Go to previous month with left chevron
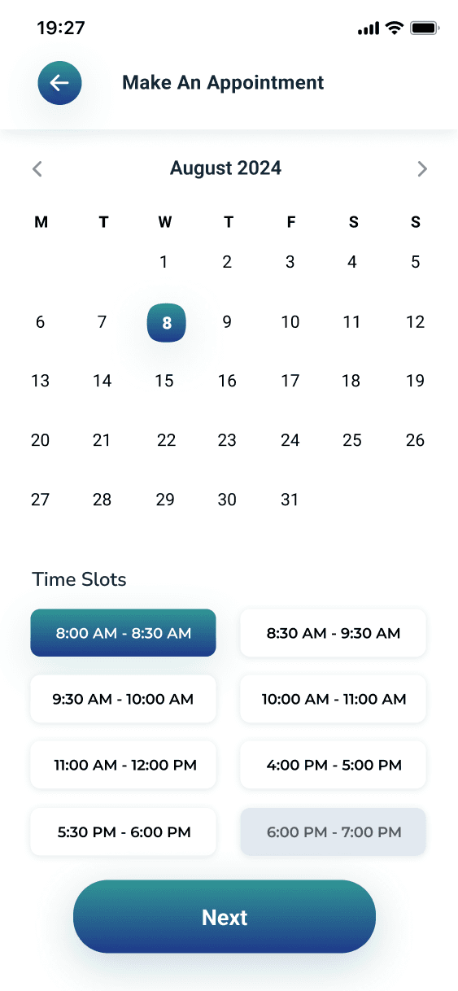The height and width of the screenshot is (991, 458). 37,169
